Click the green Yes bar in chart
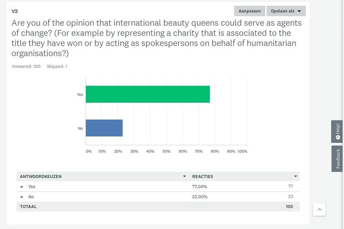The width and height of the screenshot is (344, 229). pos(148,94)
